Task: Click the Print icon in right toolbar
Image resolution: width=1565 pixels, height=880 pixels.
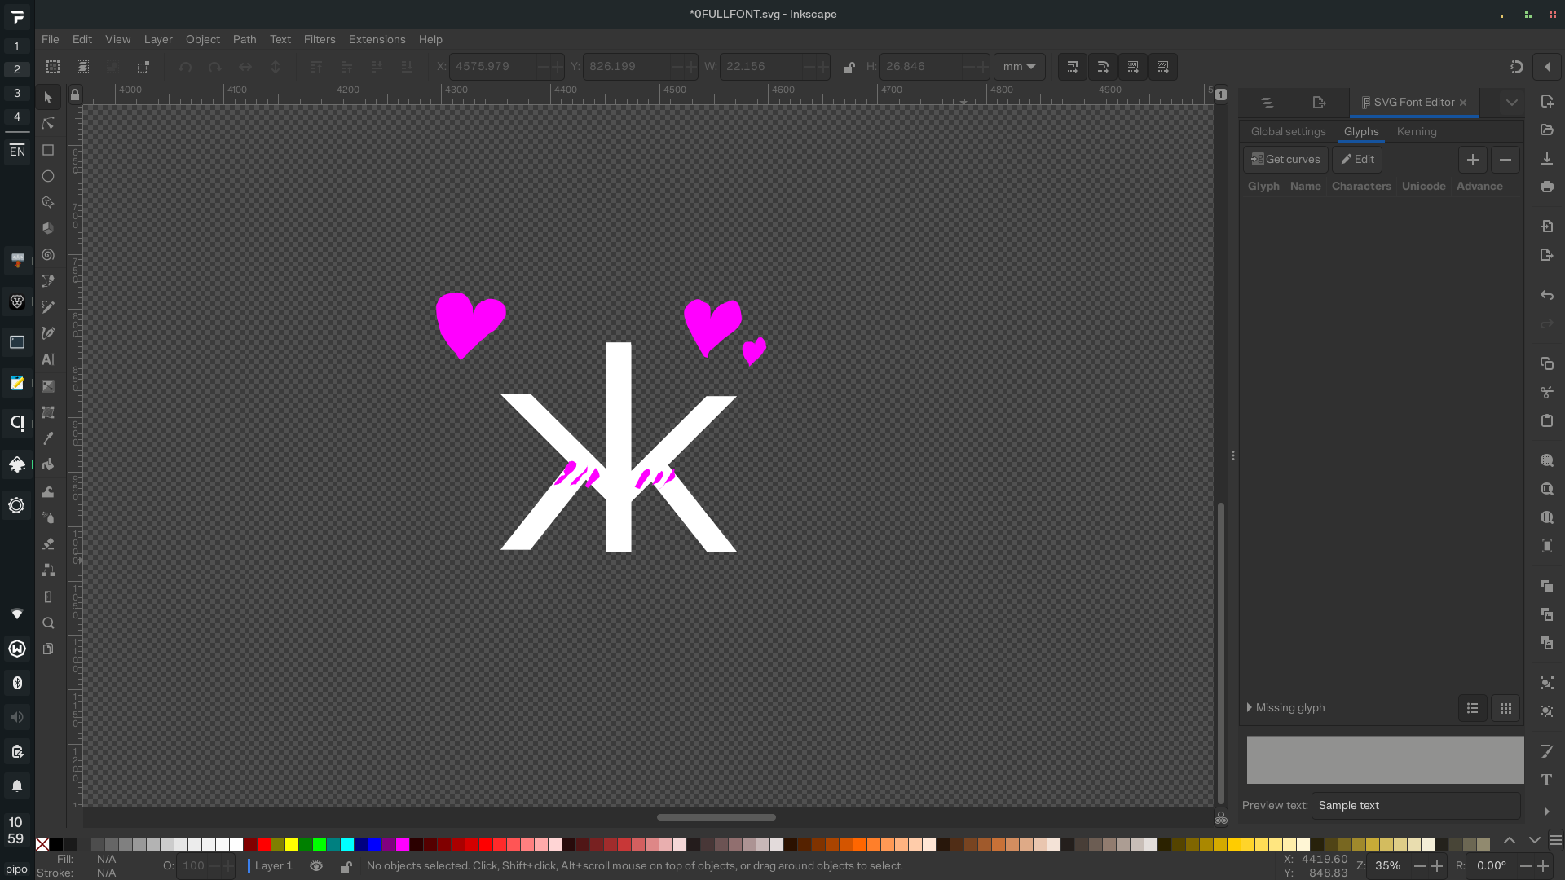Action: 1546,187
